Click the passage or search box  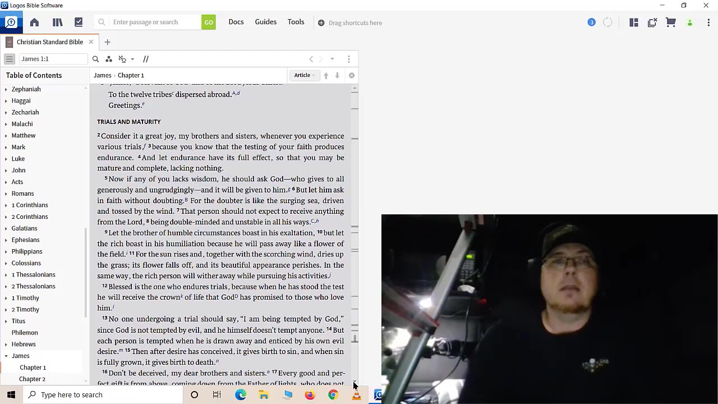coord(155,22)
